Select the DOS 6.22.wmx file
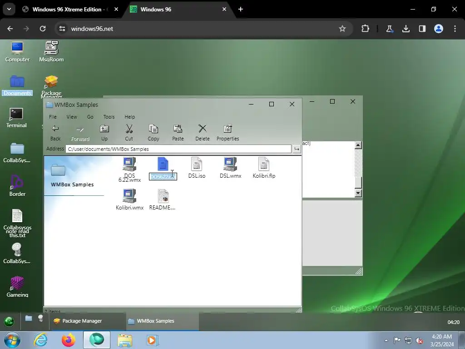This screenshot has height=349, width=465. coord(129,170)
